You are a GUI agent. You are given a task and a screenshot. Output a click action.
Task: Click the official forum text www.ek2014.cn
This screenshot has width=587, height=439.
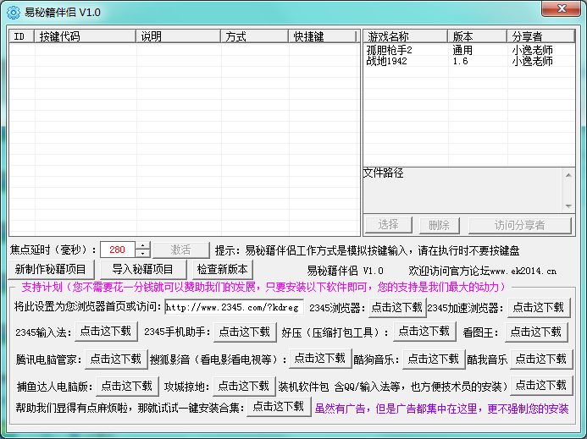click(x=523, y=272)
